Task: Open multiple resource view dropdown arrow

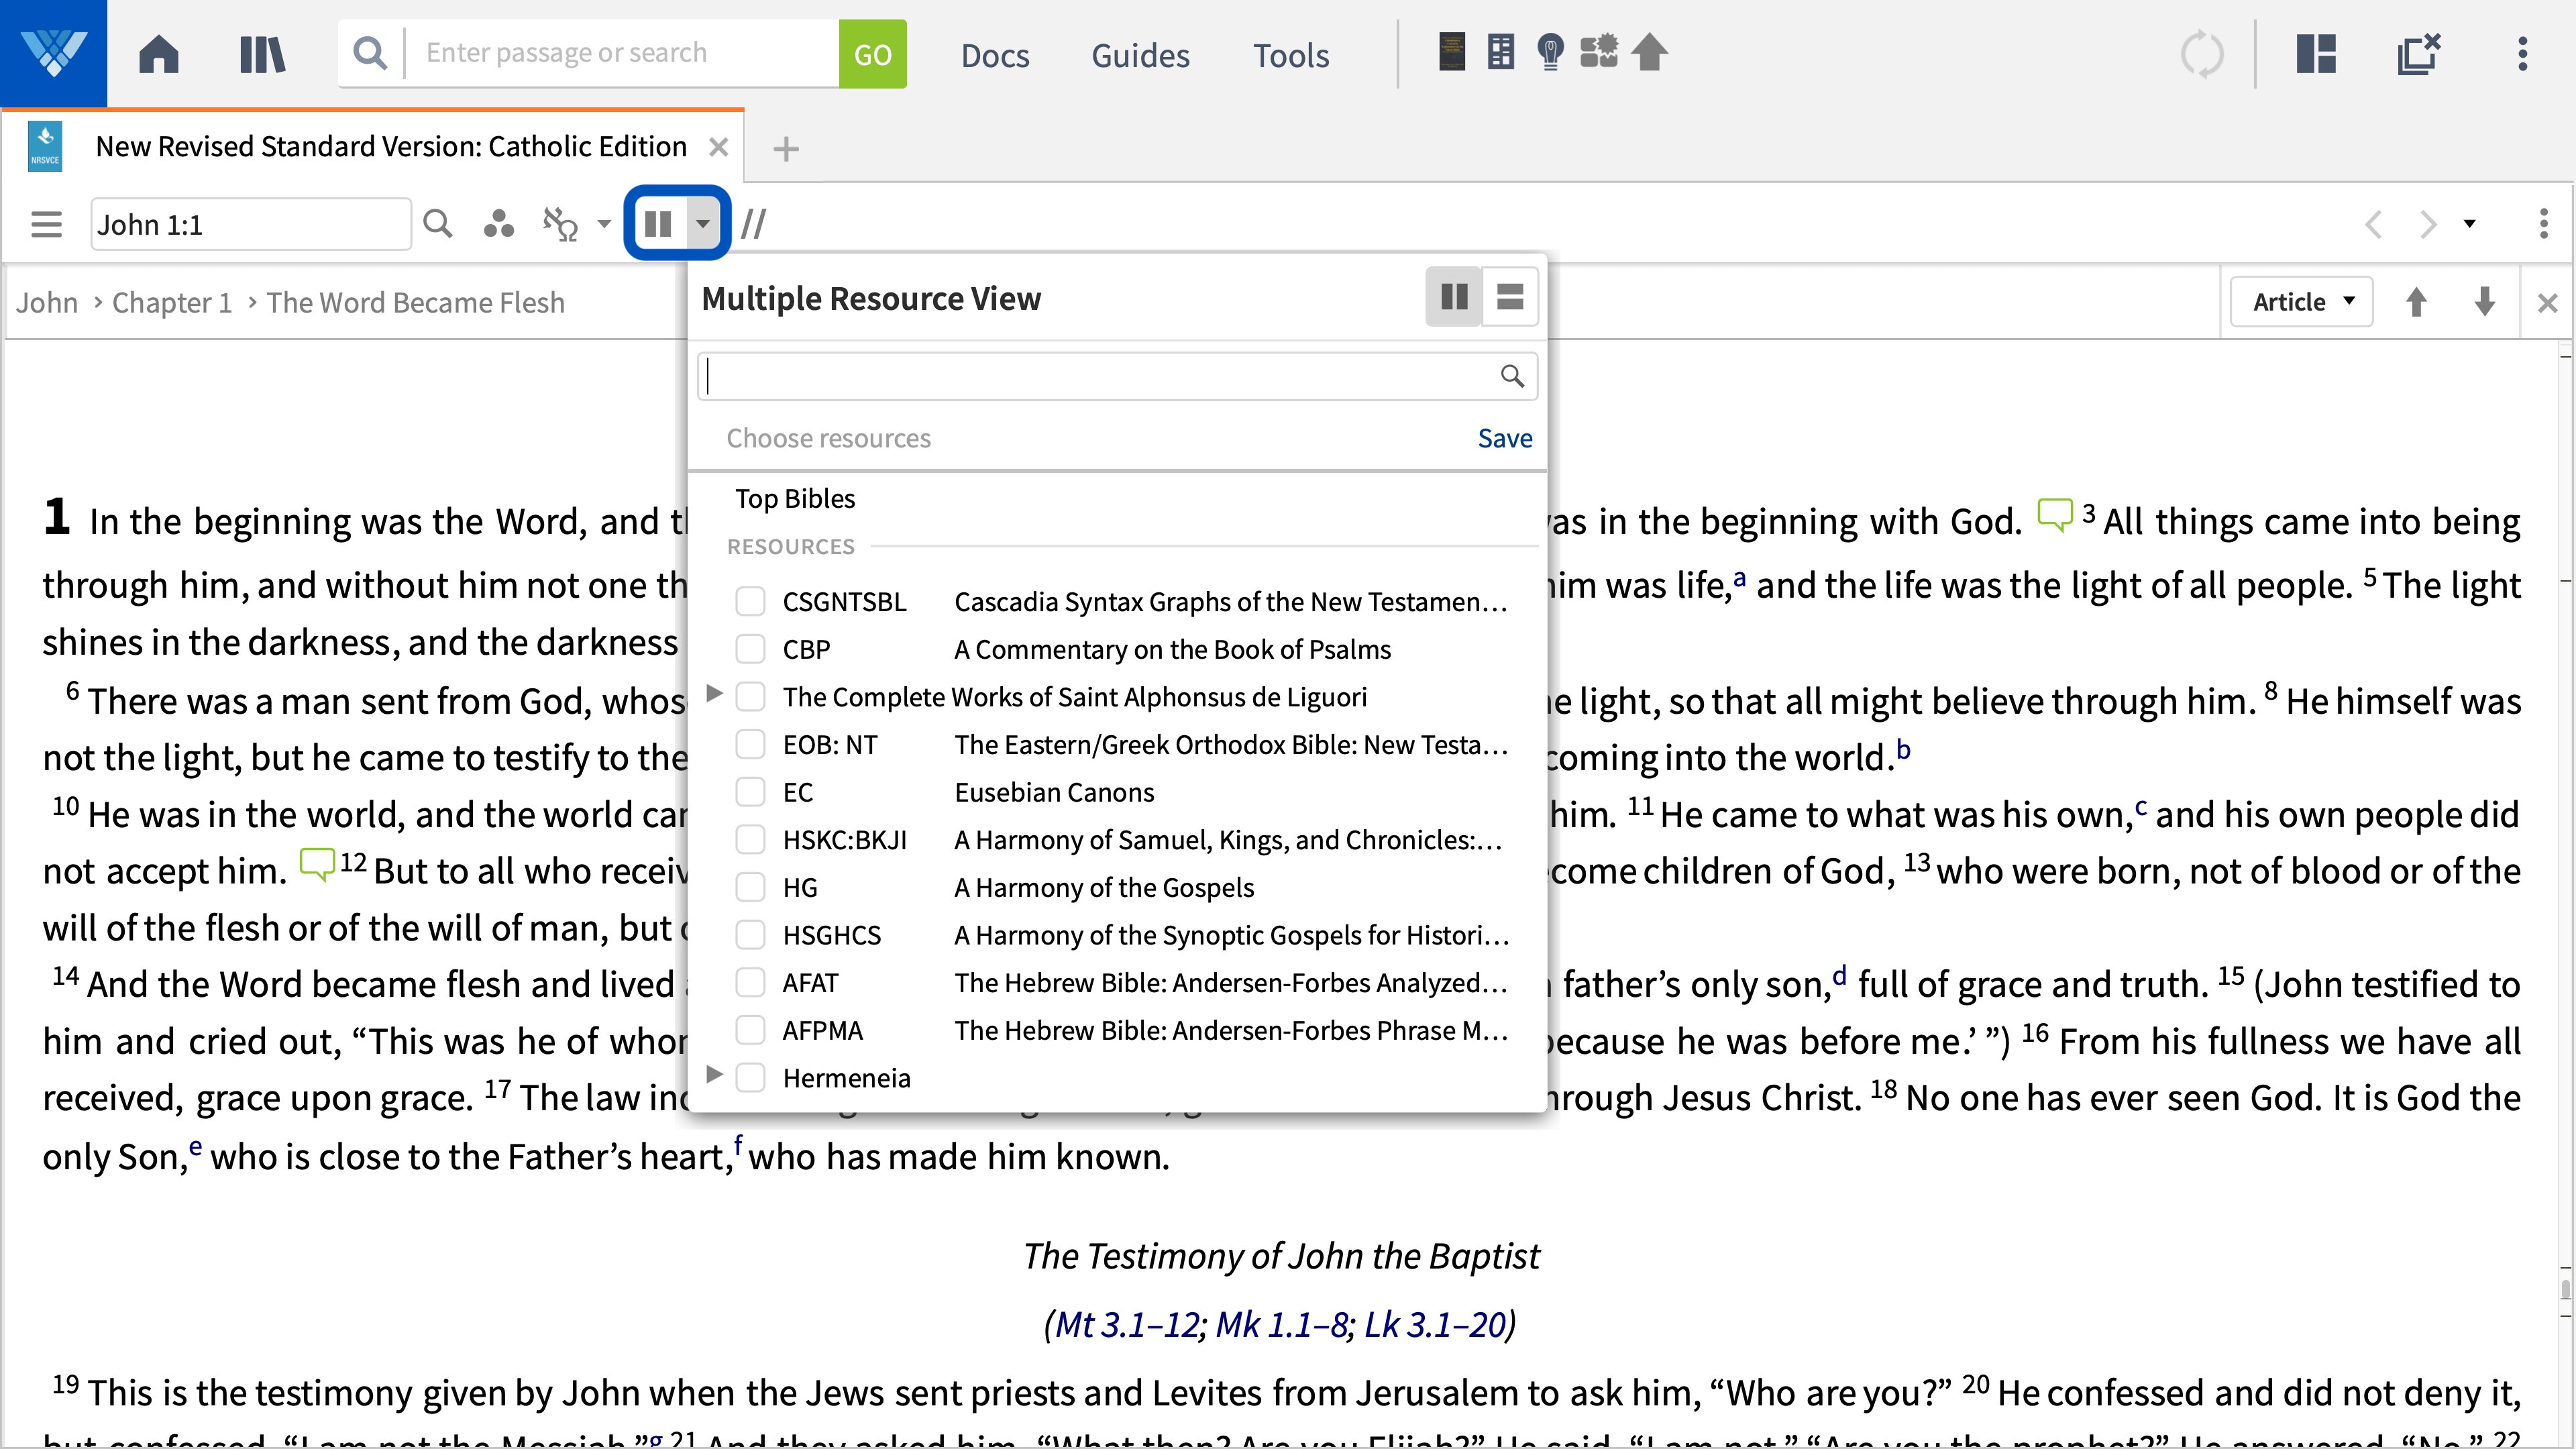Action: click(703, 224)
